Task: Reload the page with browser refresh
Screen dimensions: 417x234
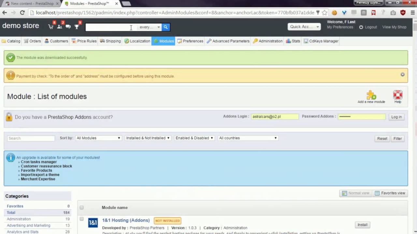Action: (22, 13)
